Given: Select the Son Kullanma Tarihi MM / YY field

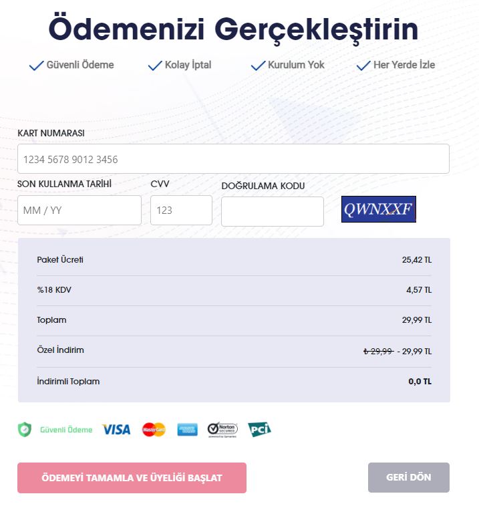Looking at the screenshot, I should click(79, 211).
